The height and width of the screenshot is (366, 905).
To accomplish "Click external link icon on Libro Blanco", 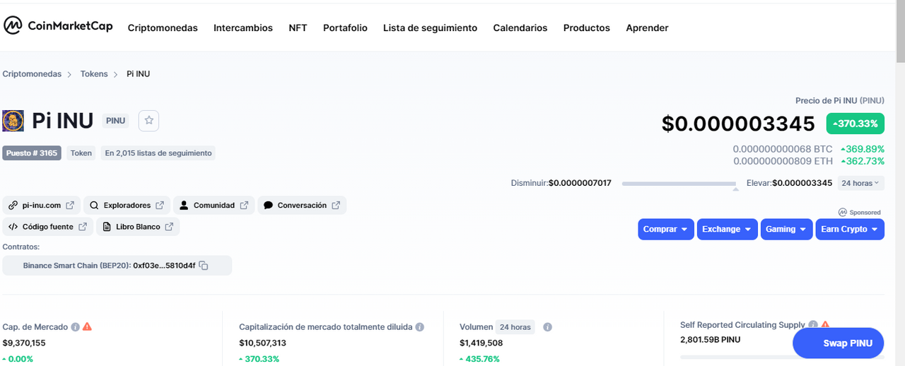I will click(x=169, y=227).
